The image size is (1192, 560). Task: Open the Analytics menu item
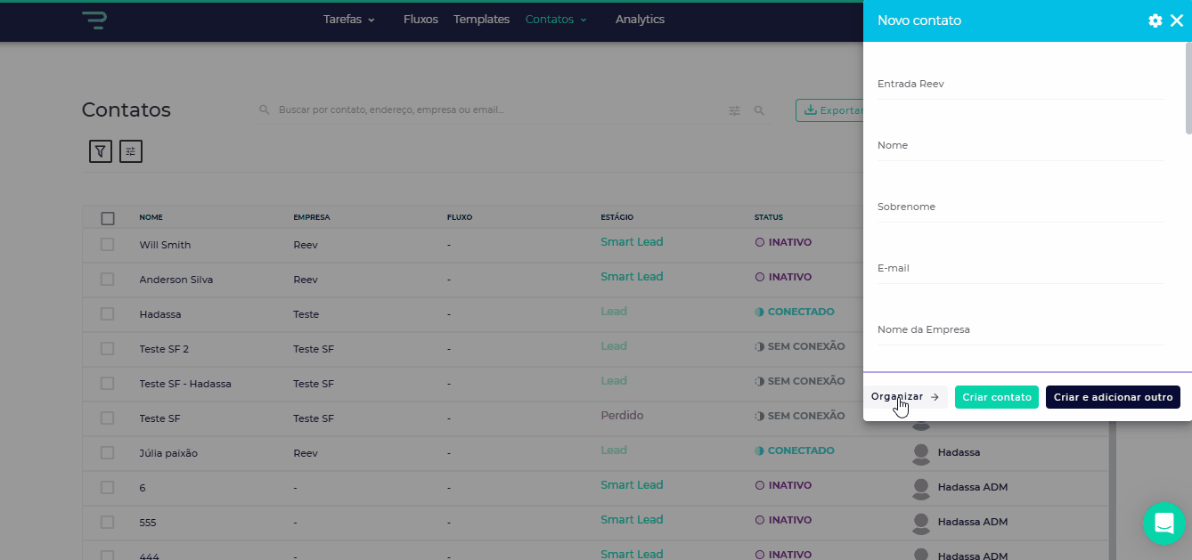pos(640,20)
